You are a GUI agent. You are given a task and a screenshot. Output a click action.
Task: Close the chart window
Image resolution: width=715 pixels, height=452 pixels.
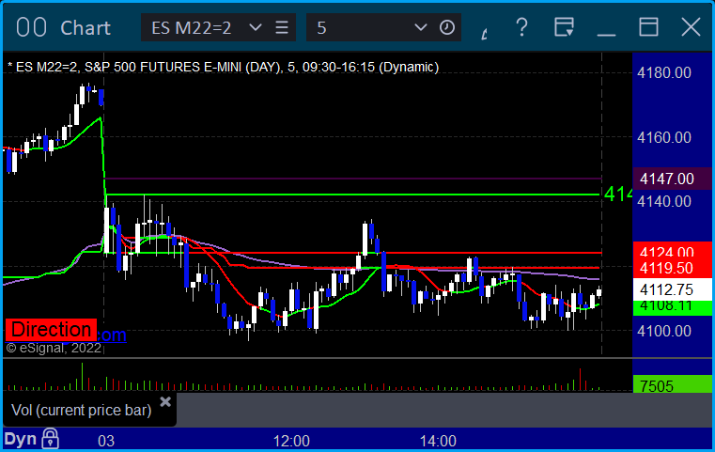point(691,27)
